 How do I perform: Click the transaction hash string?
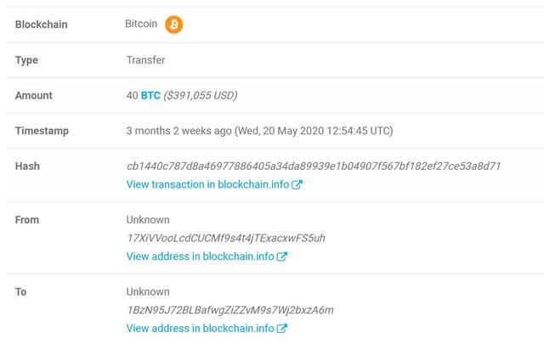(x=313, y=166)
